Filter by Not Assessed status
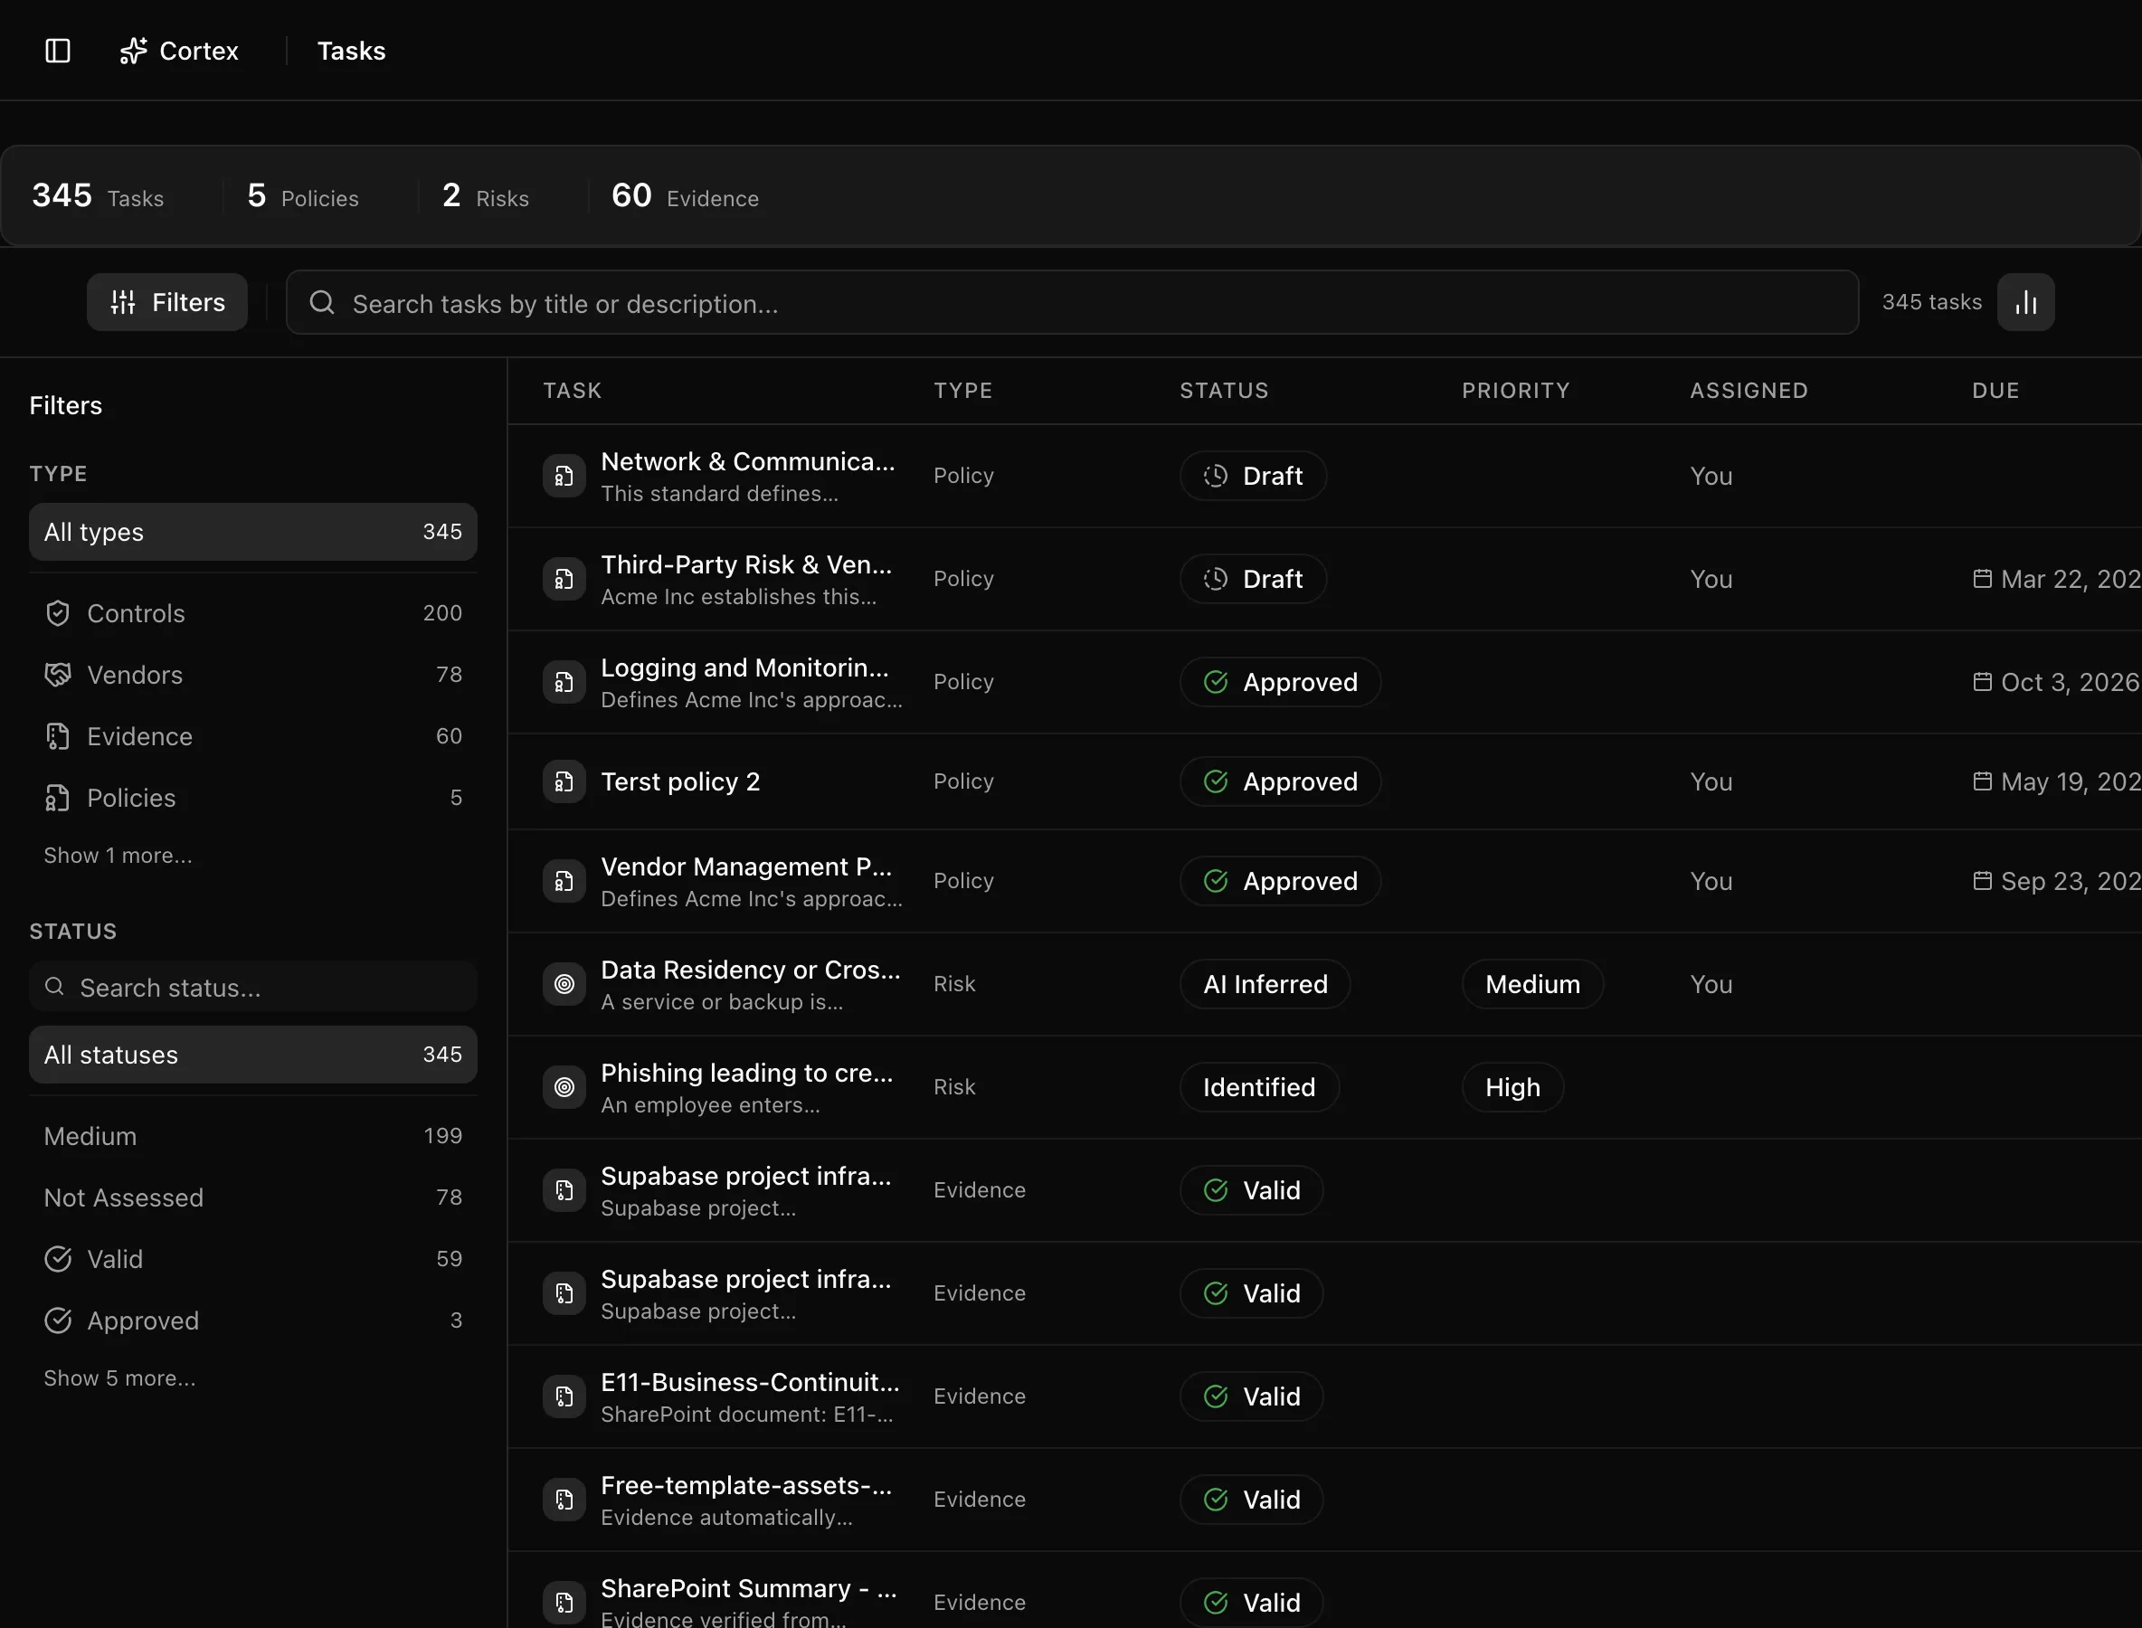Screen dimensions: 2142x1628 click(x=253, y=1197)
